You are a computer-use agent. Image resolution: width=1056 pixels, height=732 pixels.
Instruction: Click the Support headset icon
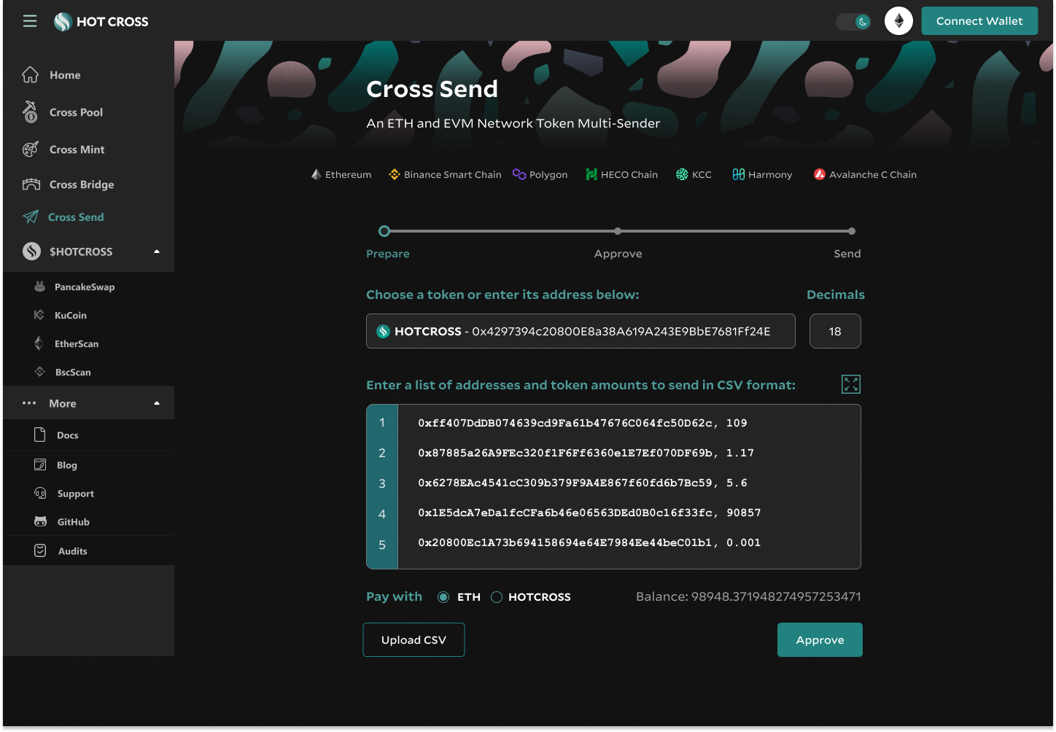(x=41, y=494)
